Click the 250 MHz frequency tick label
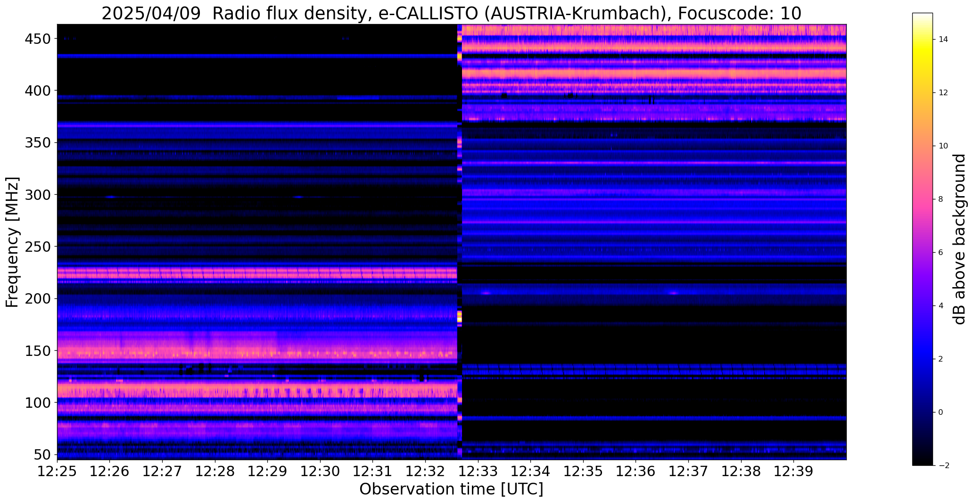This screenshot has width=974, height=503. tap(37, 247)
